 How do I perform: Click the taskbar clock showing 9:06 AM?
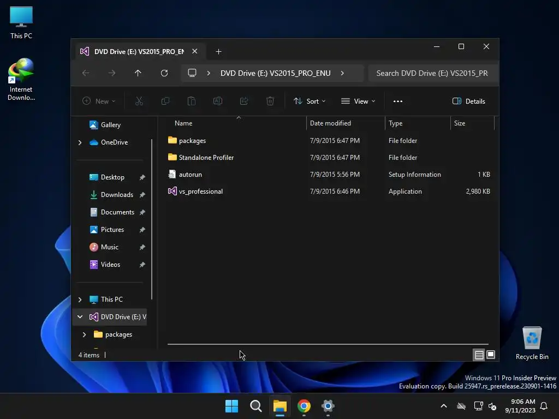coord(520,406)
